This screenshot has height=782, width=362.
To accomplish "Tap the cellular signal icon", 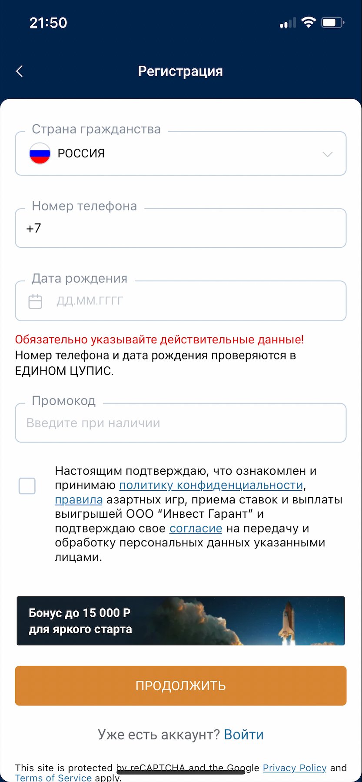I will click(x=288, y=23).
